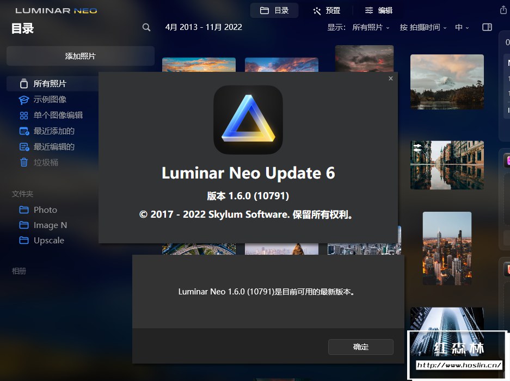Click the Skylum Software copyright line

coord(245,214)
